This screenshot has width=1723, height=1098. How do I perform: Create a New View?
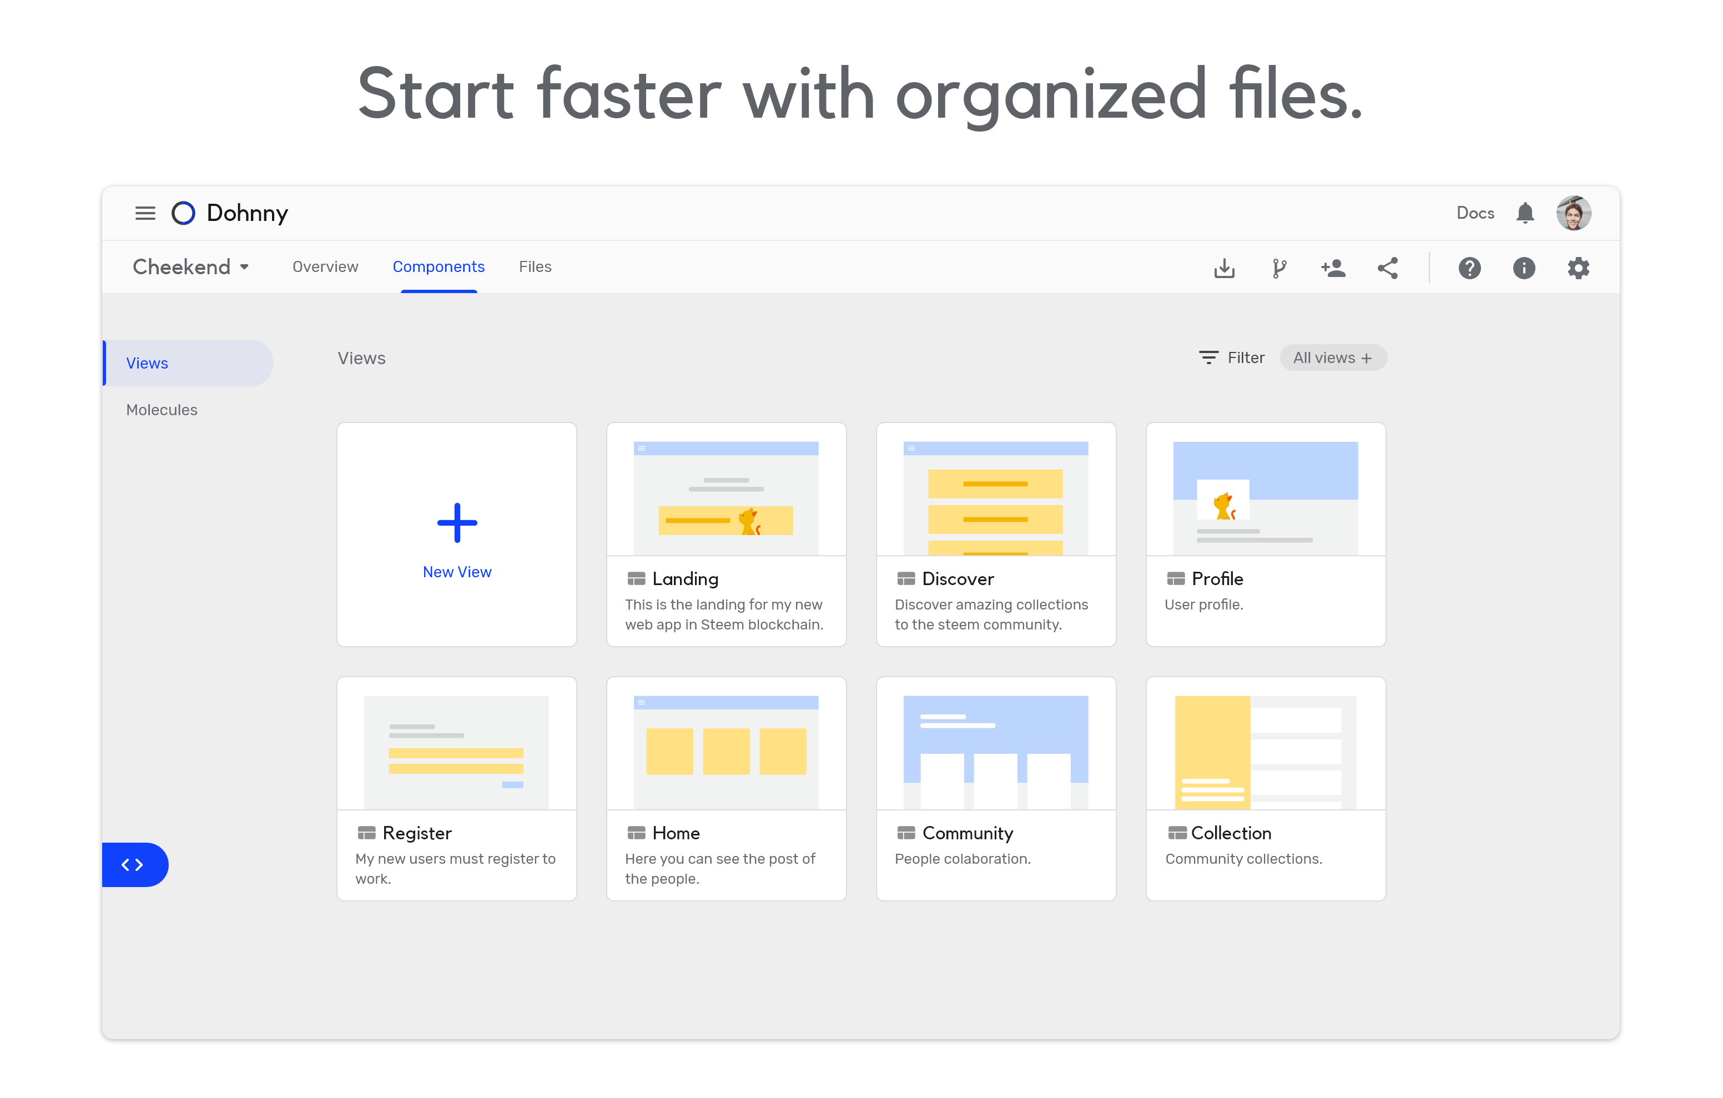(x=456, y=534)
